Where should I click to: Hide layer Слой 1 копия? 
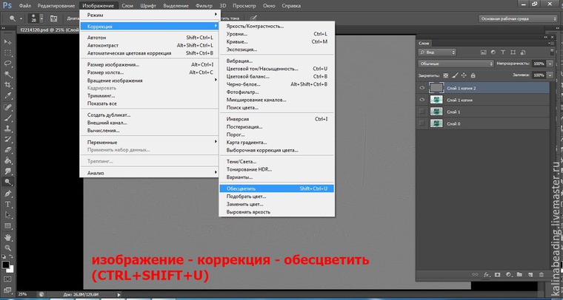pyautogui.click(x=422, y=100)
